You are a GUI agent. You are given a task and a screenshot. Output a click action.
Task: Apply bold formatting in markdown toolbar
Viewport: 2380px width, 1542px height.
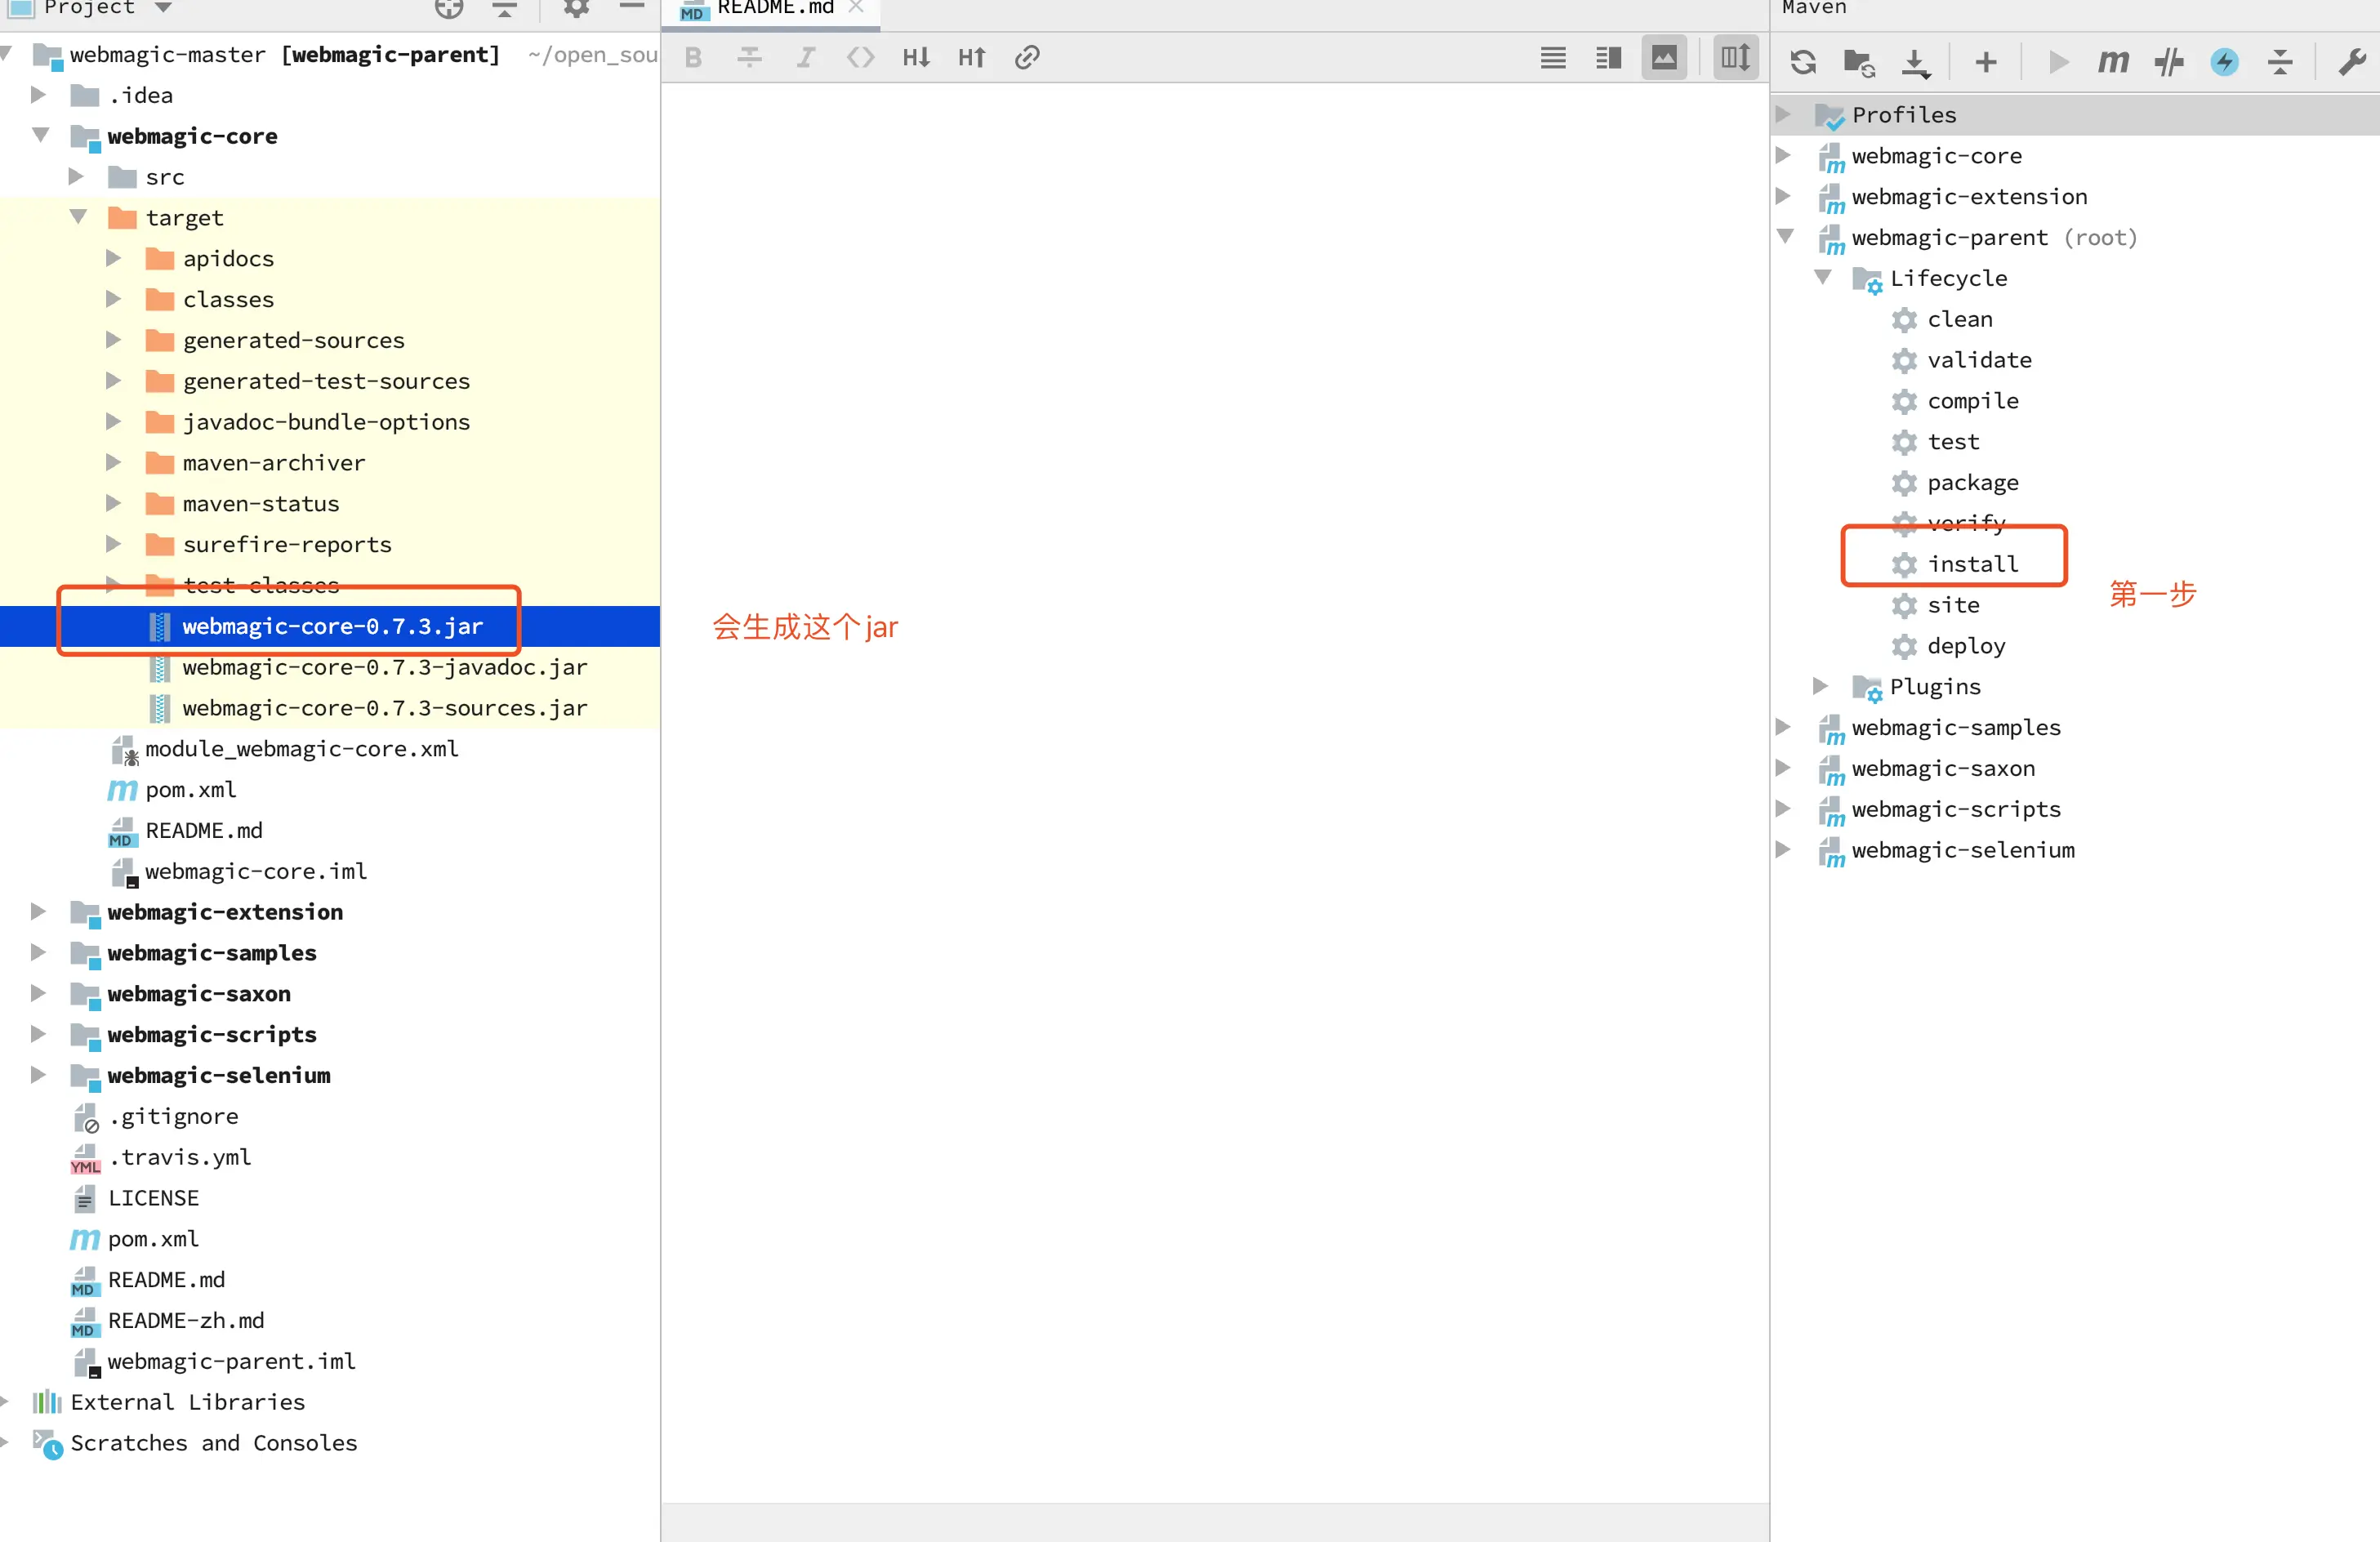pos(693,57)
